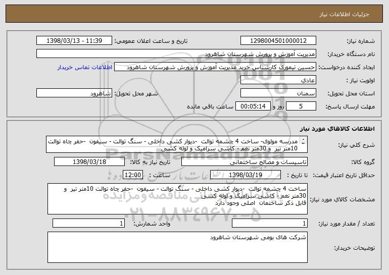Click the گروه کالا field تاسیسات و مصالح ساختمانی
This screenshot has width=389, height=275.
245,162
